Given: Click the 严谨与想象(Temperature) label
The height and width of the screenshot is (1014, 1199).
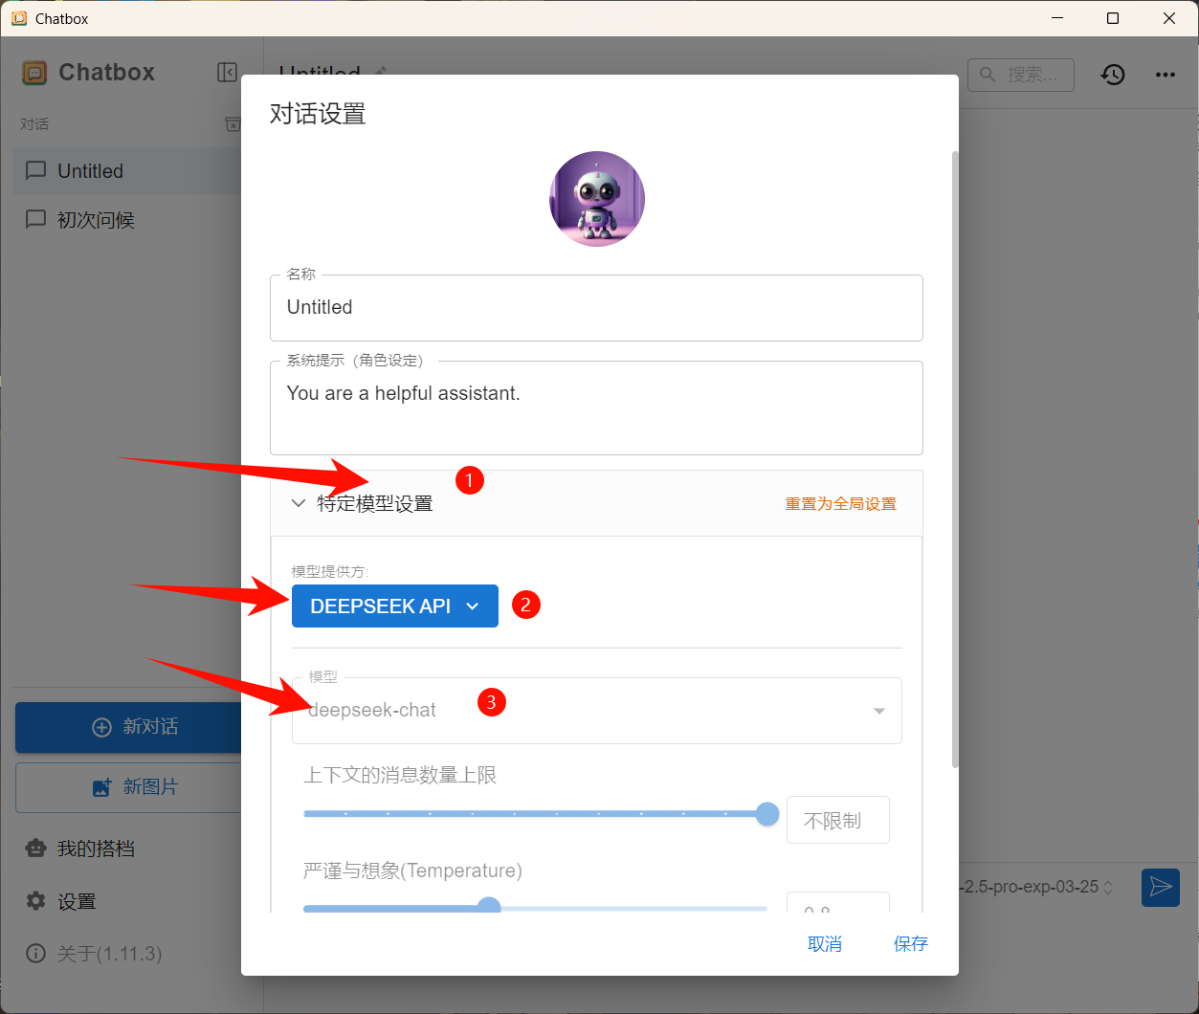Looking at the screenshot, I should pyautogui.click(x=412, y=871).
